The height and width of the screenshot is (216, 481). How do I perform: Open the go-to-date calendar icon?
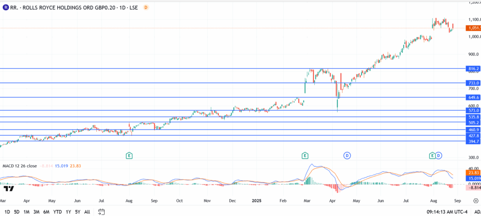[101, 212]
